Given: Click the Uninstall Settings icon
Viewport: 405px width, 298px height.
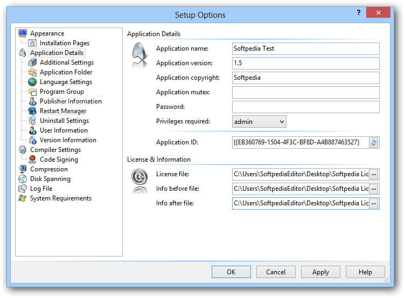Looking at the screenshot, I should pyautogui.click(x=32, y=121).
